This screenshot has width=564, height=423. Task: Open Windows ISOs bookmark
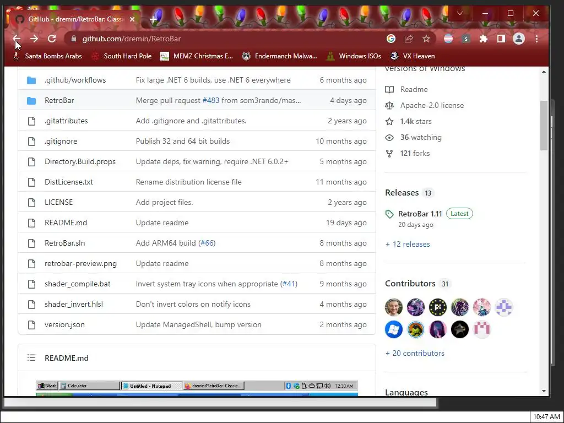354,56
